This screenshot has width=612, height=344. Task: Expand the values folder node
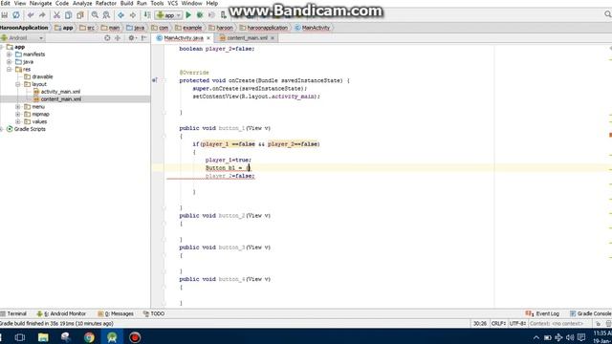[x=18, y=121]
